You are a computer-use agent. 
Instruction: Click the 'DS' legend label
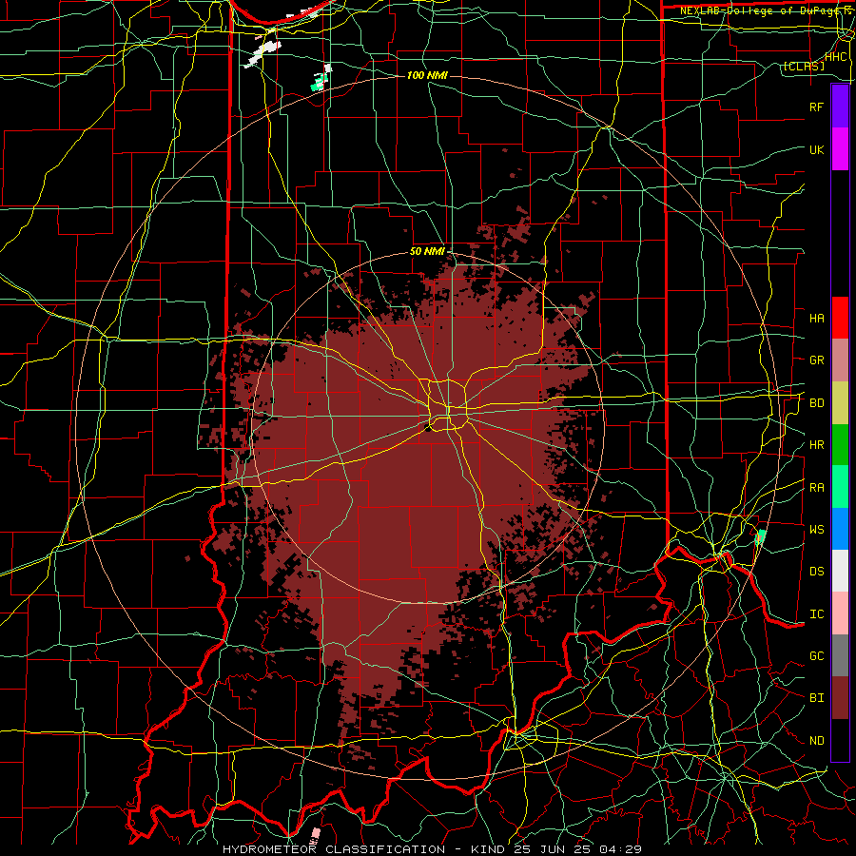tap(816, 572)
